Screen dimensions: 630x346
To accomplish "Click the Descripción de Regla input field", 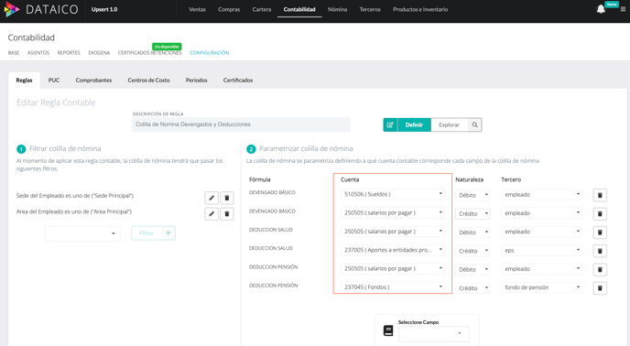I will [x=241, y=124].
